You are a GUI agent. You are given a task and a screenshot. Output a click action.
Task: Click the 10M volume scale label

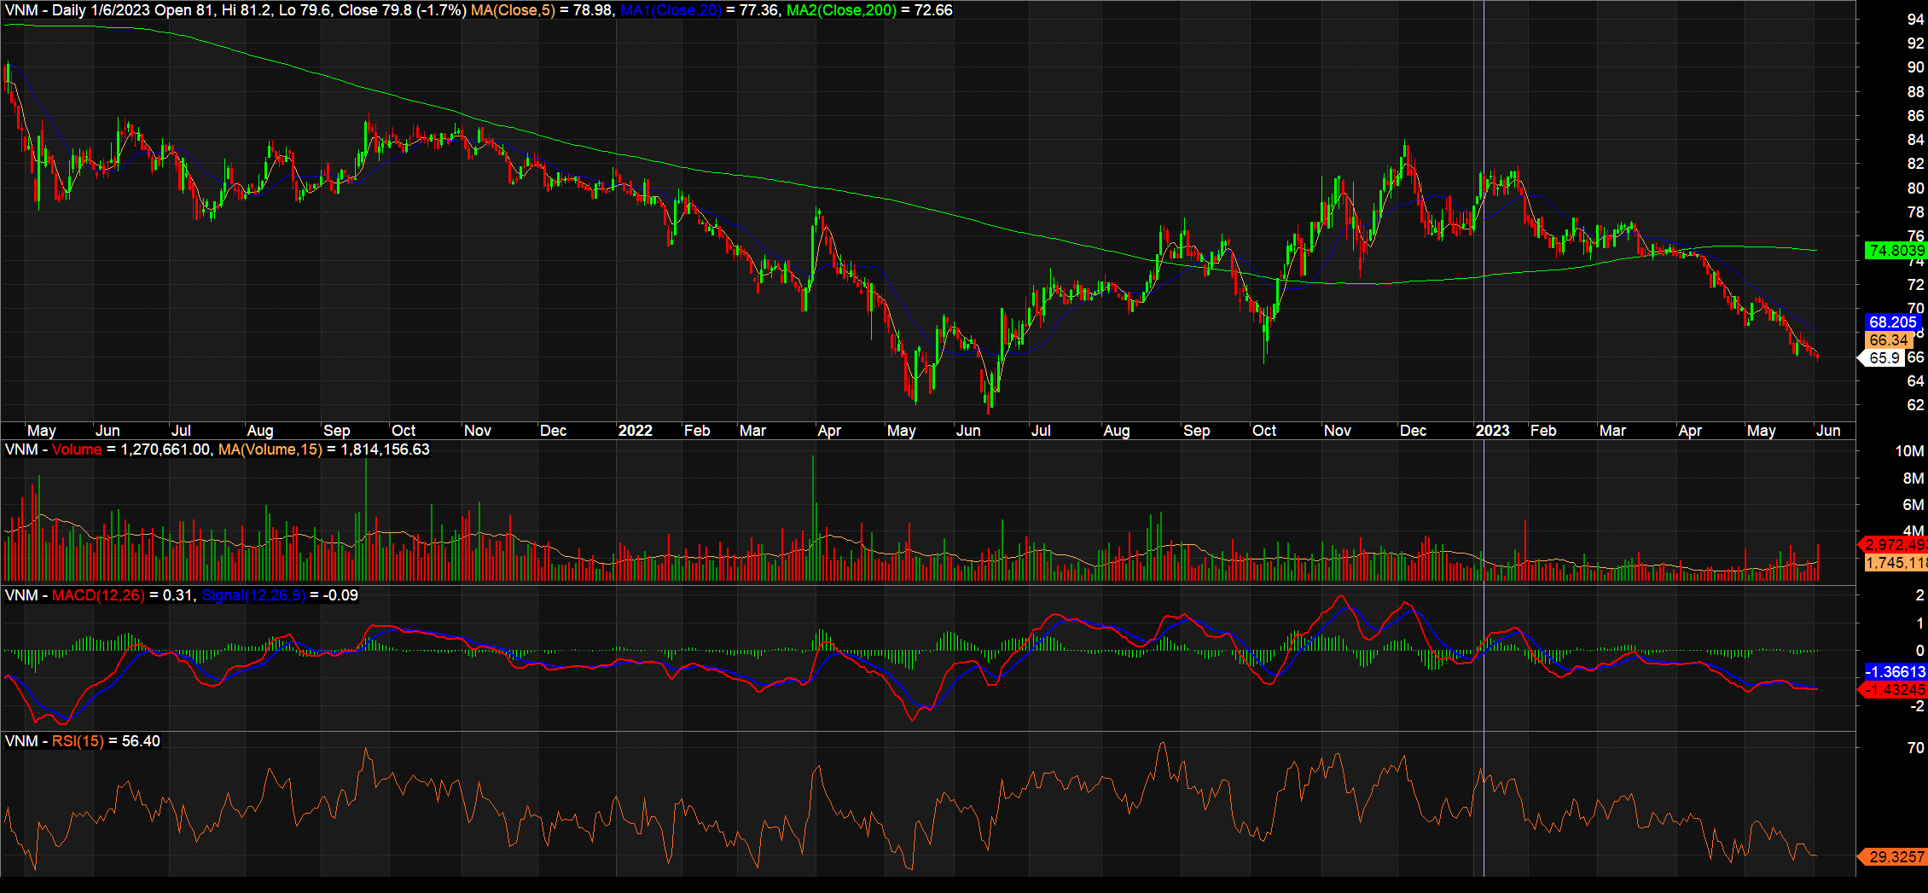pyautogui.click(x=1909, y=451)
